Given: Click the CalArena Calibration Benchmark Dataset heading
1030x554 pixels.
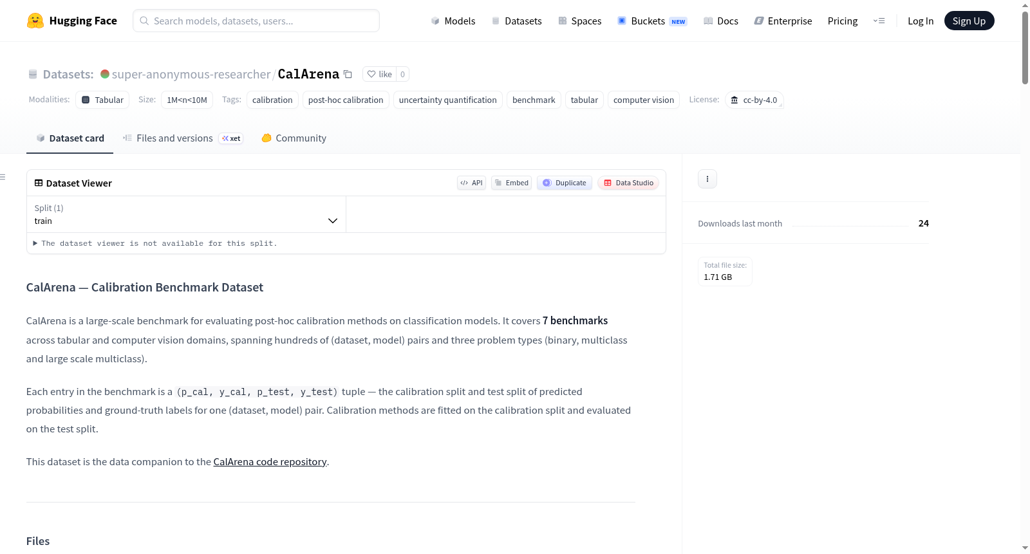Looking at the screenshot, I should [145, 288].
